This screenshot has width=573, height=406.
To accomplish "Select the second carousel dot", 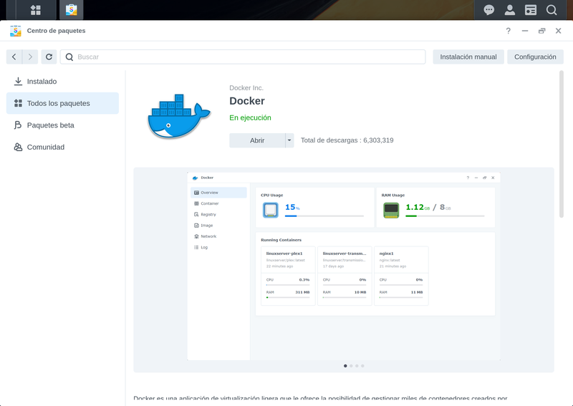I will click(351, 366).
